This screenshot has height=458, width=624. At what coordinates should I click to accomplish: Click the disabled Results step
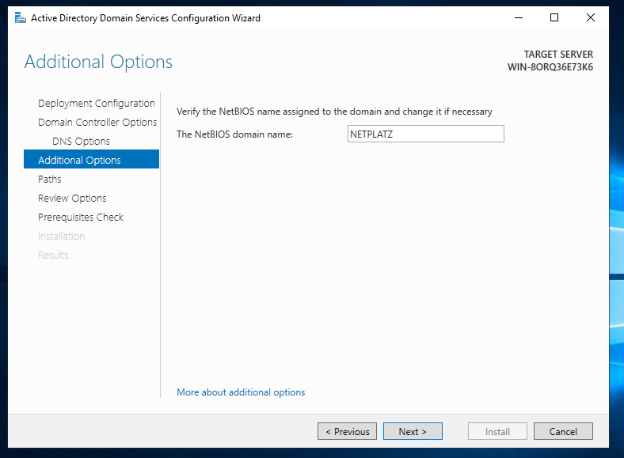pyautogui.click(x=53, y=255)
